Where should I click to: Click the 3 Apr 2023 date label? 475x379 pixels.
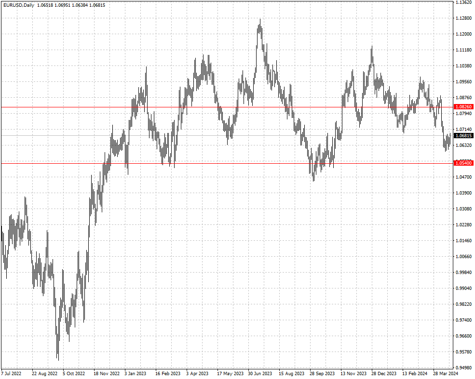tap(197, 374)
